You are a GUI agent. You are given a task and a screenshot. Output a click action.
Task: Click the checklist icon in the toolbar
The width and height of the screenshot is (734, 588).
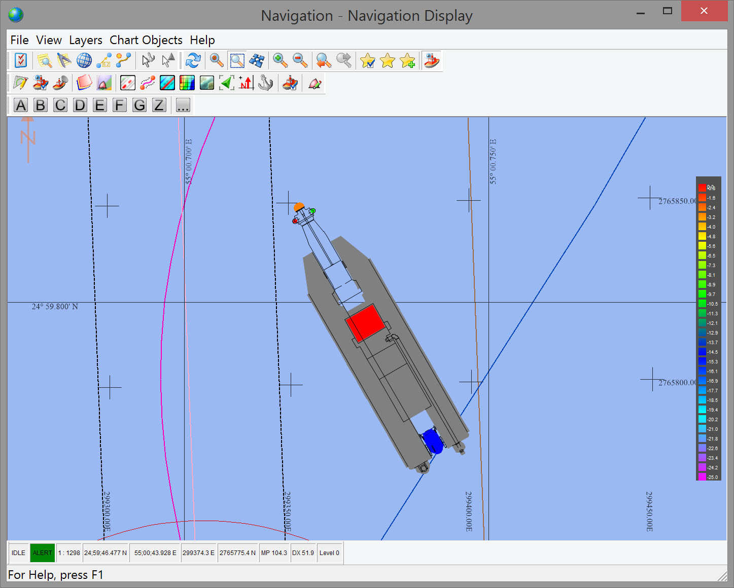21,61
